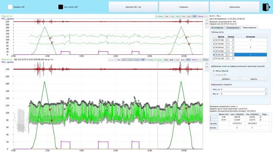Click the exit door icon
Image resolution: width=273 pixels, height=153 pixels.
point(266,7)
